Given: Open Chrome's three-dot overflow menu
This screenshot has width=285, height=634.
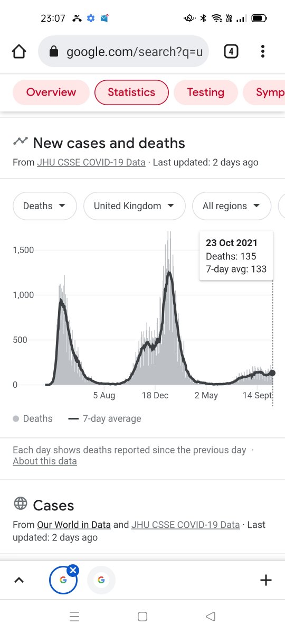Looking at the screenshot, I should tap(263, 51).
